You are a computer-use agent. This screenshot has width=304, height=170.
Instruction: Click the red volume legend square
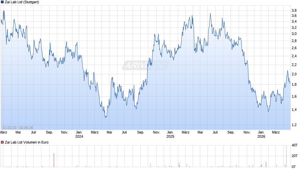coord(2,142)
